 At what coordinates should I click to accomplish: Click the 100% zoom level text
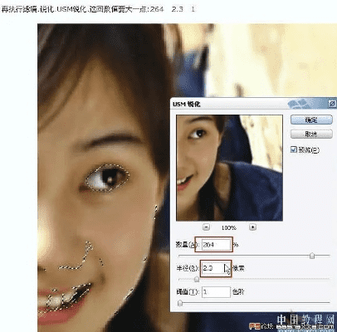228,227
